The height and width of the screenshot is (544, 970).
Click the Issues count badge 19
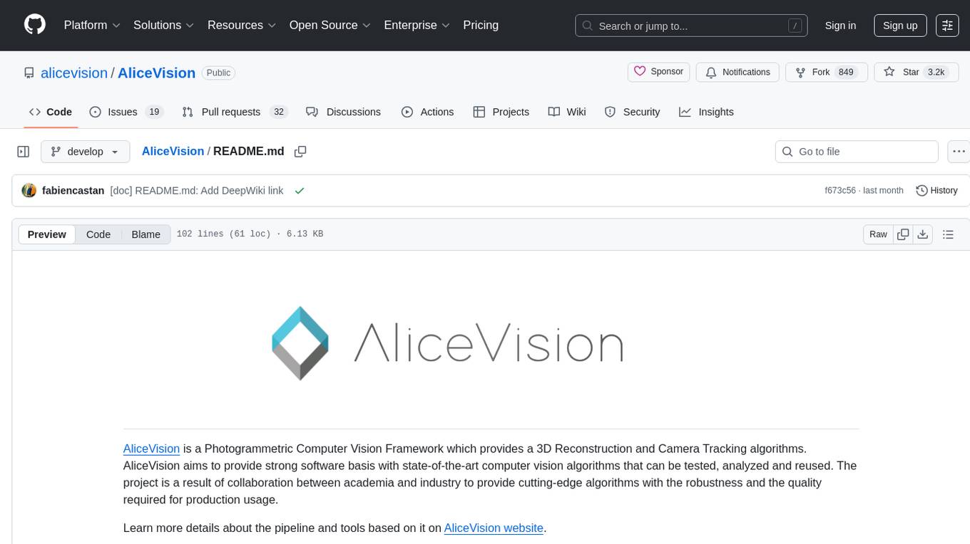153,112
